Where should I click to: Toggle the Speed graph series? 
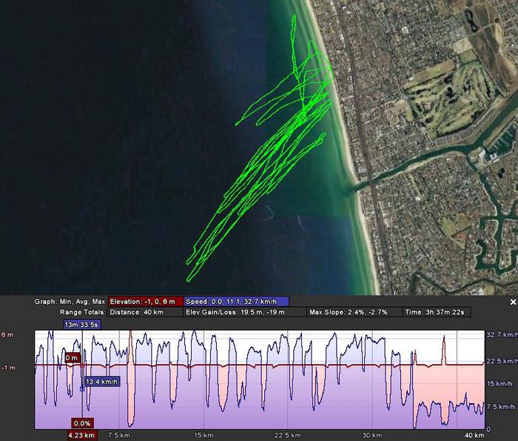(x=235, y=302)
